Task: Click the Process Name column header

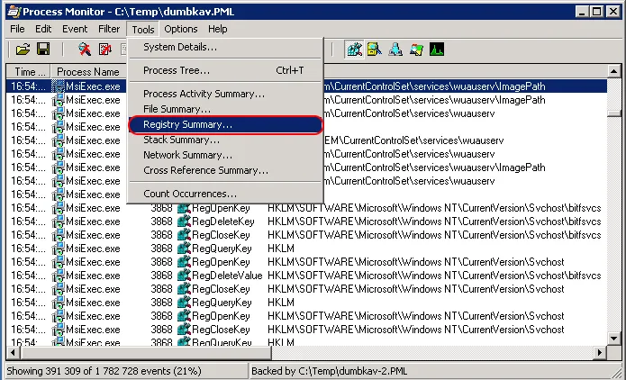Action: (x=87, y=71)
